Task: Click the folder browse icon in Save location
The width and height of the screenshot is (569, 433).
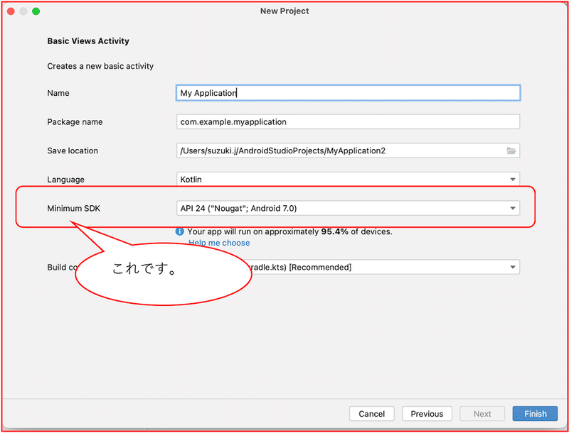Action: click(511, 150)
